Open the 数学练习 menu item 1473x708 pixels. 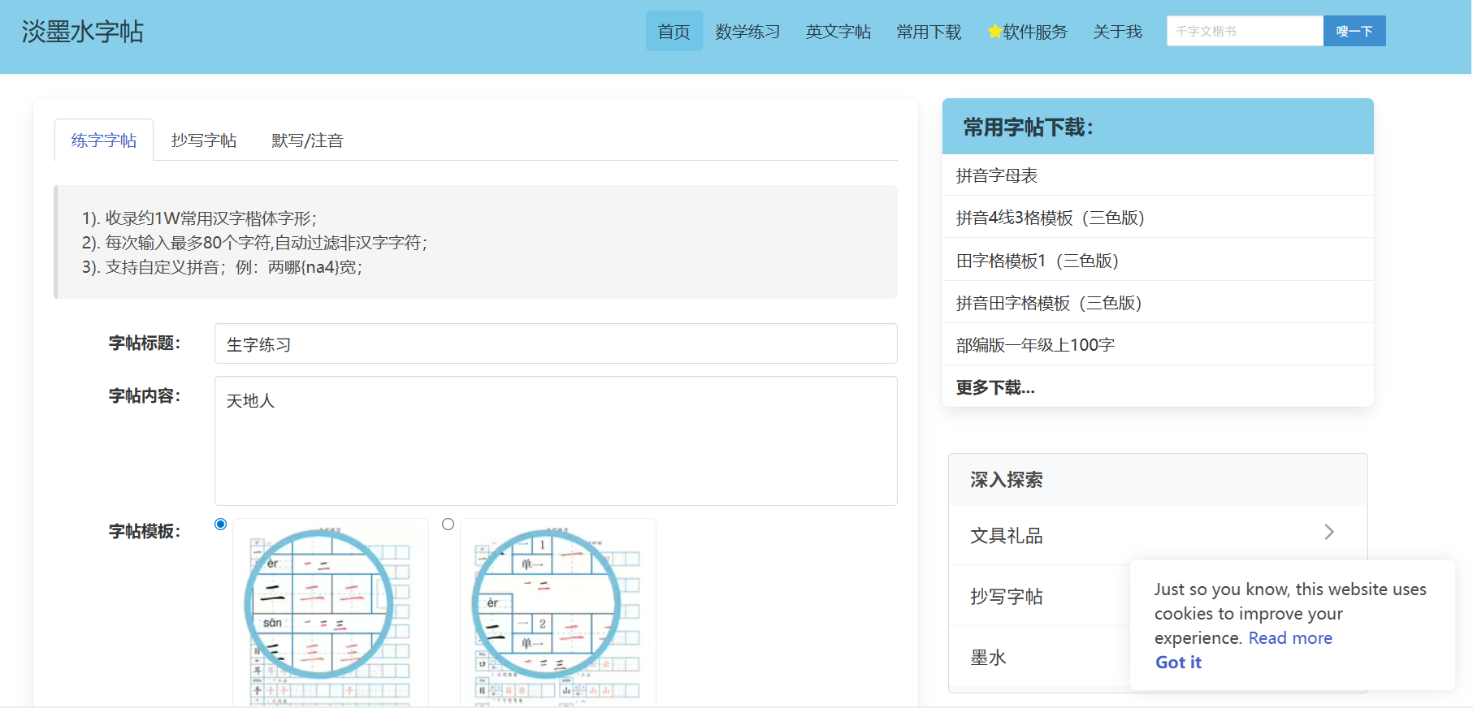[747, 32]
